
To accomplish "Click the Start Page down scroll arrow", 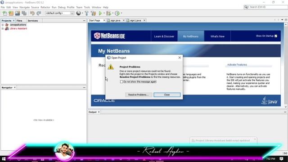I will click(286, 107).
